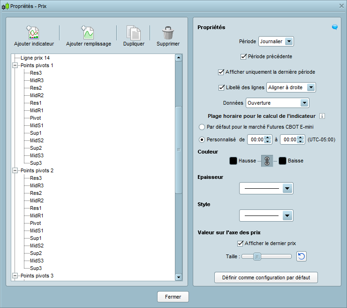The height and width of the screenshot is (308, 347).
Task: Open the help speech bubble icon
Action: (x=335, y=27)
